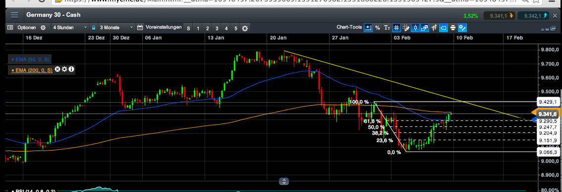Open preset settings gear after preset 5
This screenshot has width=562, height=192.
[x=245, y=28]
